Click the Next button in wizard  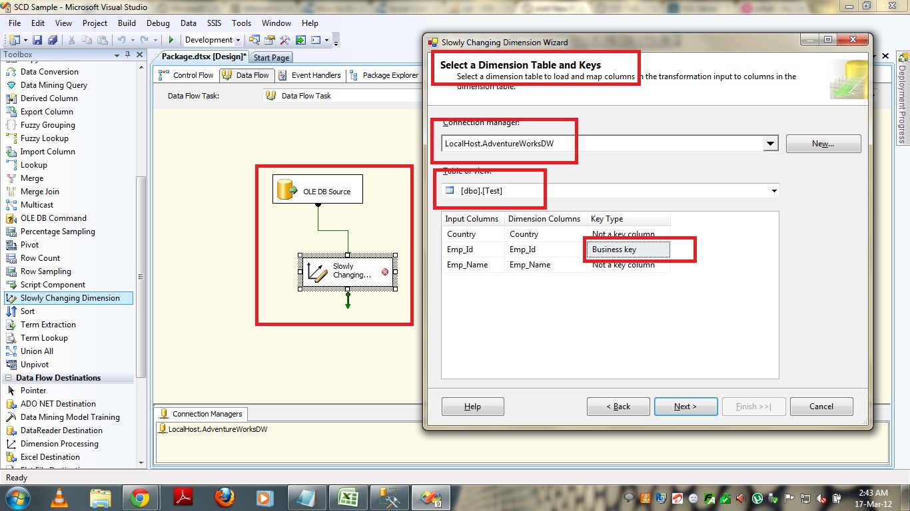pos(685,407)
